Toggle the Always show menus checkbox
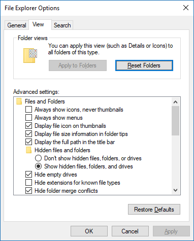 (28, 118)
